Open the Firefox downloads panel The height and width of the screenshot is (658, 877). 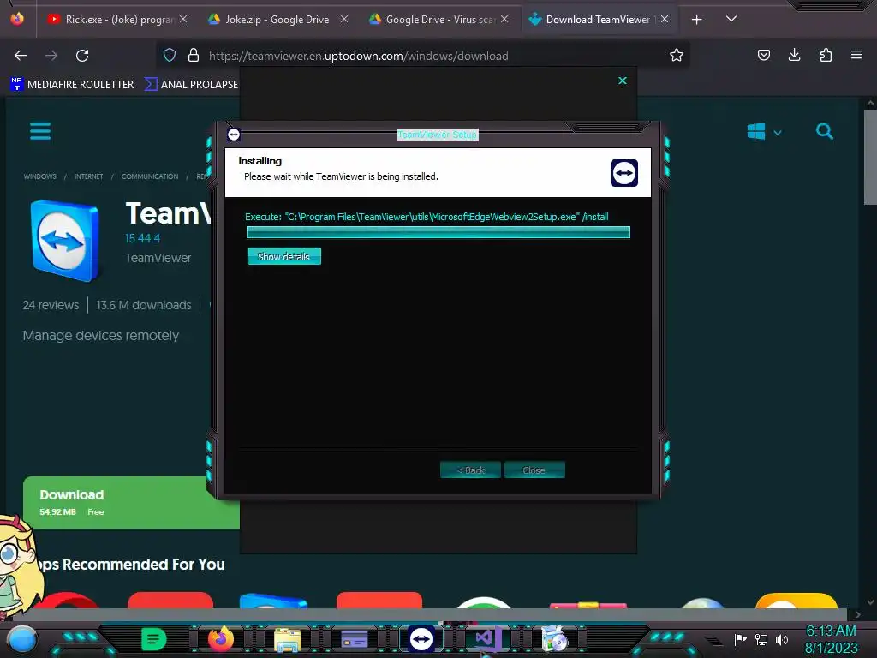point(794,55)
